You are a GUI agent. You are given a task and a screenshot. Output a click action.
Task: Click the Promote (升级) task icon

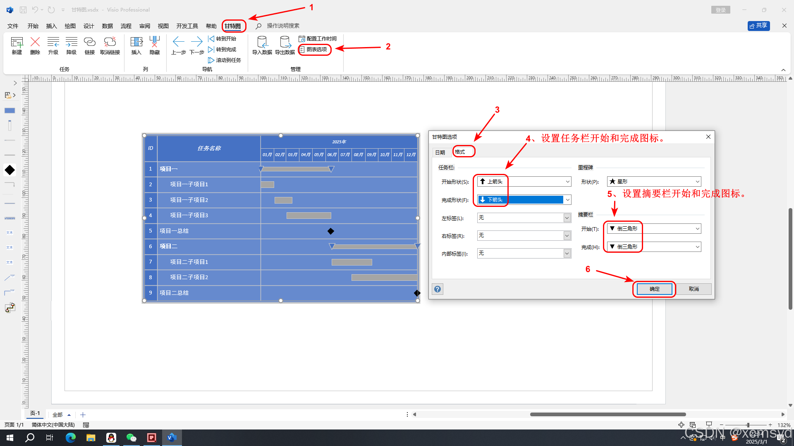[x=53, y=42]
